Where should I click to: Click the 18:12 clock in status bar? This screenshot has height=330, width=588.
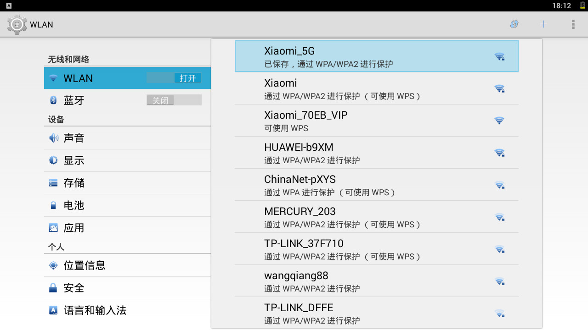pos(561,5)
